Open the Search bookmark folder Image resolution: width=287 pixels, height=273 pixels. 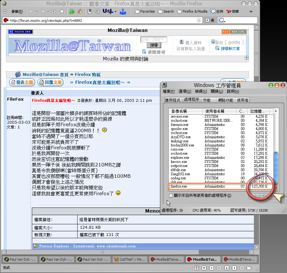(166, 11)
